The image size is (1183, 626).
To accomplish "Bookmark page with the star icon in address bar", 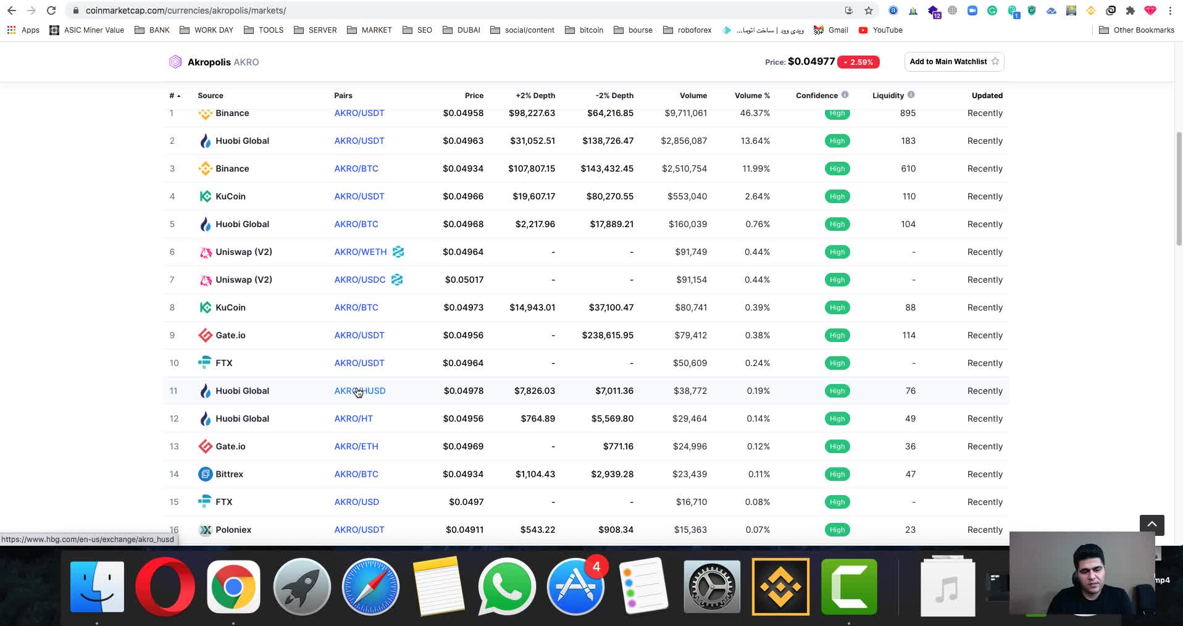I will coord(869,10).
